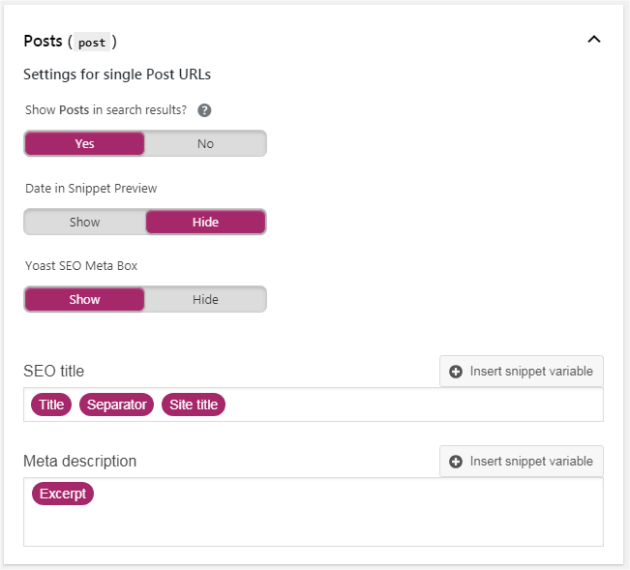Screen dimensions: 630x570
Task: Hide the Yoast SEO Meta Box
Action: [205, 299]
